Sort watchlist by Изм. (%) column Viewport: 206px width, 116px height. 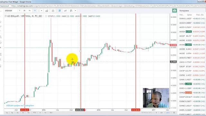pos(200,15)
